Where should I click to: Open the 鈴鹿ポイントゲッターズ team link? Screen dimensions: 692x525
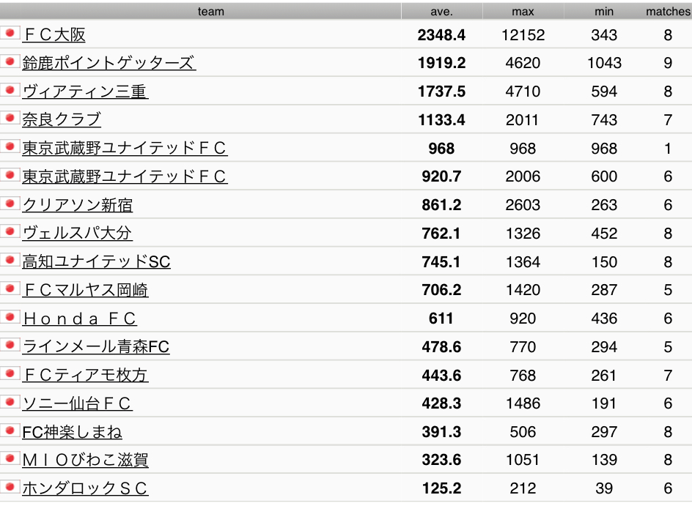tap(108, 63)
